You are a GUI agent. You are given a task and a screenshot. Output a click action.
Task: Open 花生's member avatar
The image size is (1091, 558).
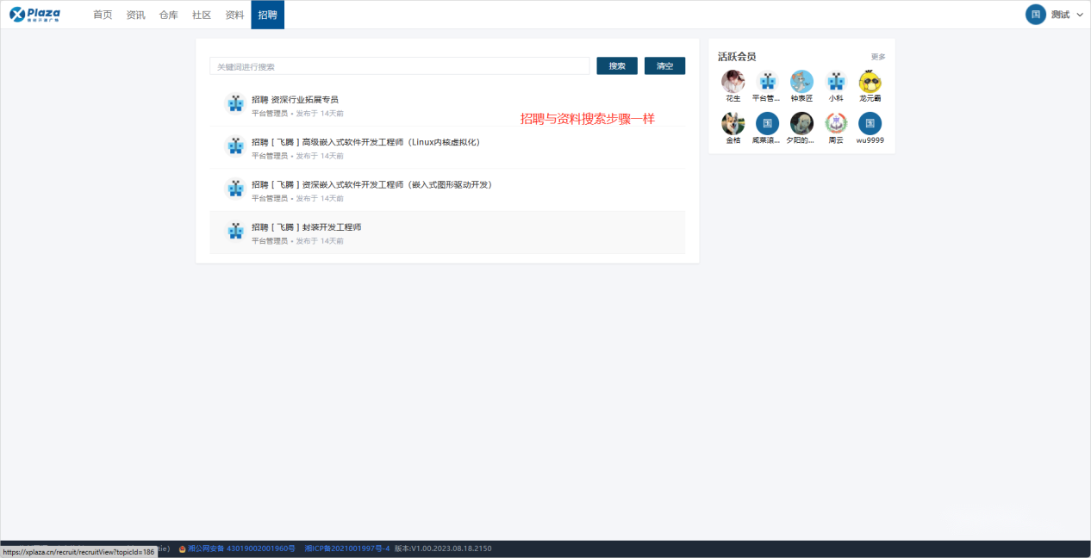733,82
